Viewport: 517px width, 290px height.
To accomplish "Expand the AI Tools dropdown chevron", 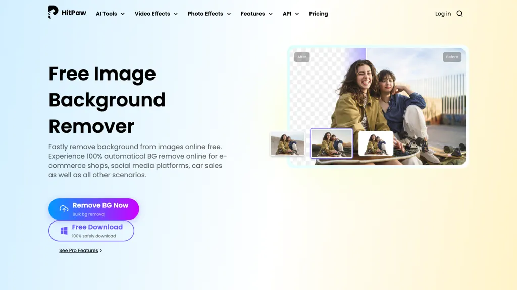I will click(x=123, y=14).
